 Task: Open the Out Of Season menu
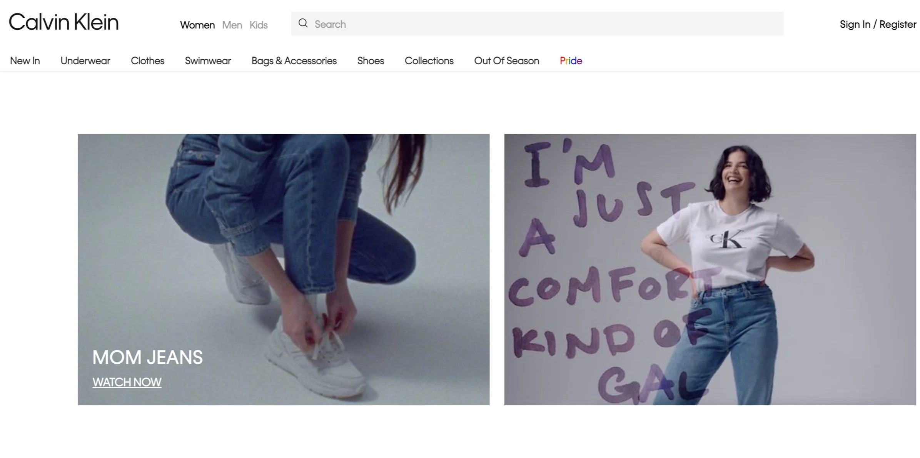(506, 61)
